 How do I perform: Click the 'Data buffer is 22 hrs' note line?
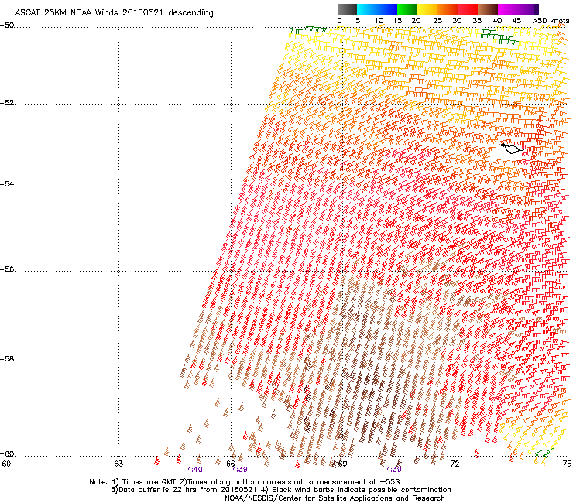coord(280,490)
